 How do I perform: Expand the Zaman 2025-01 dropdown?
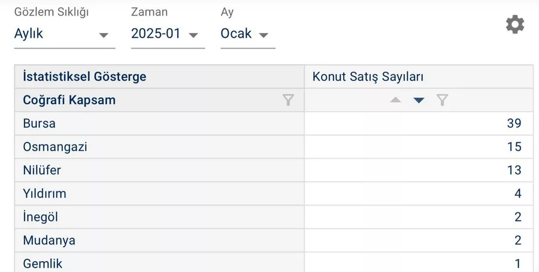[167, 34]
